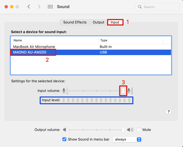This screenshot has height=147, width=183.
Task: Click the Search field
Action: click(157, 7)
